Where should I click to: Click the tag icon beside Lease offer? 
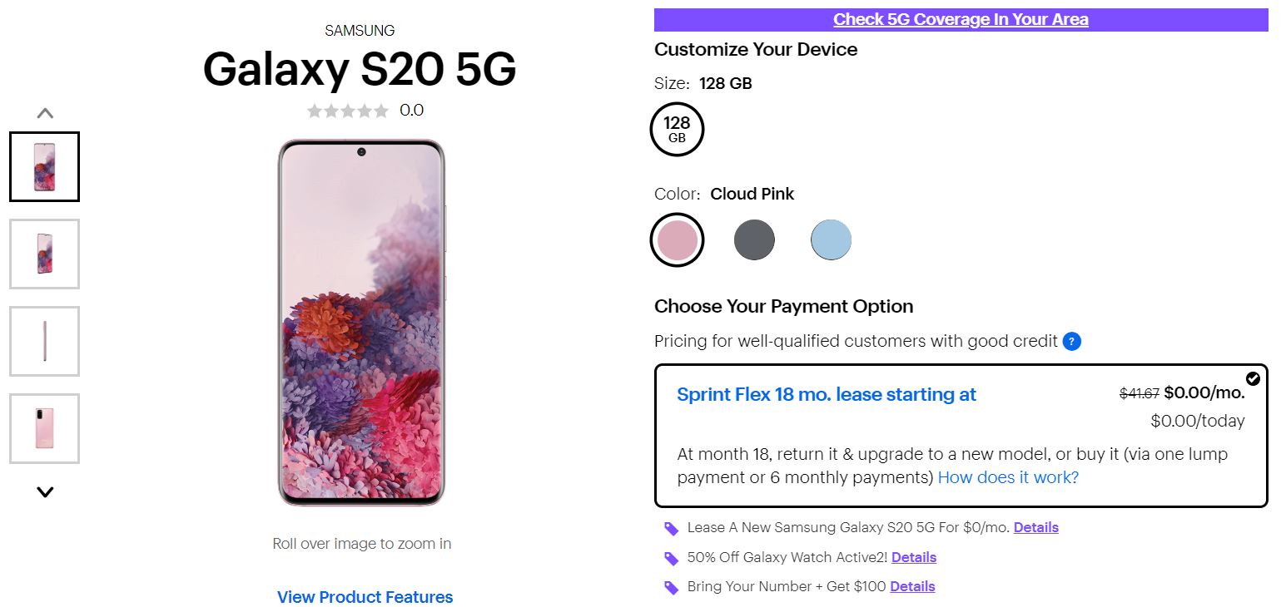tap(671, 528)
